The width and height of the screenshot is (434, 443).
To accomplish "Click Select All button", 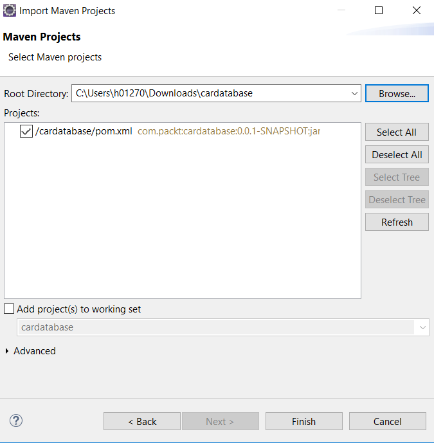I will tap(397, 132).
